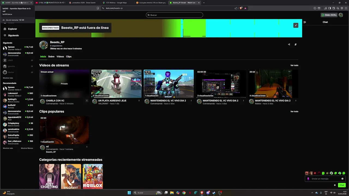Open the 02:05:39 stream video thumbnail
The image size is (349, 196).
coord(221,84)
